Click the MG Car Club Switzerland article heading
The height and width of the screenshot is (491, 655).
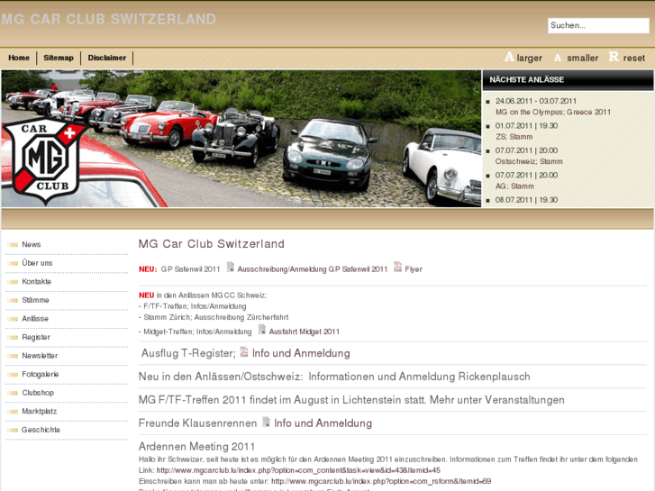[x=212, y=244]
